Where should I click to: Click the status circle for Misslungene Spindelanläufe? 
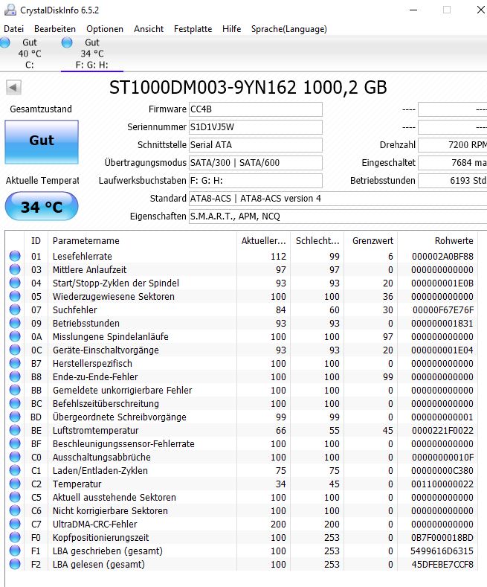(x=15, y=336)
